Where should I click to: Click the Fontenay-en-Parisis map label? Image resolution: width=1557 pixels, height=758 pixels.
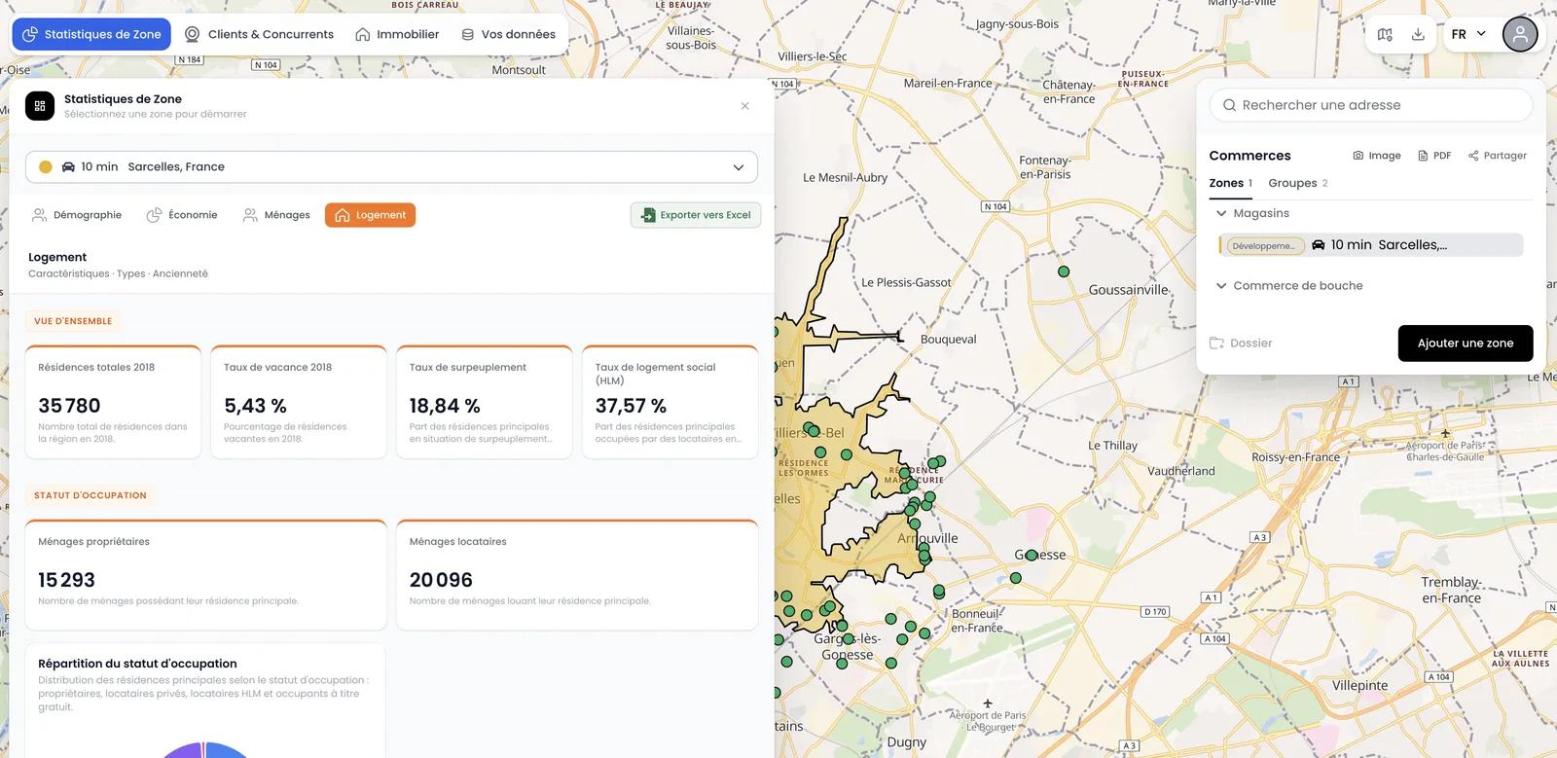(1045, 167)
